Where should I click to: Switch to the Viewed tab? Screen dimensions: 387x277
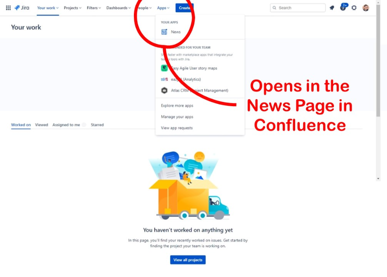pos(42,125)
